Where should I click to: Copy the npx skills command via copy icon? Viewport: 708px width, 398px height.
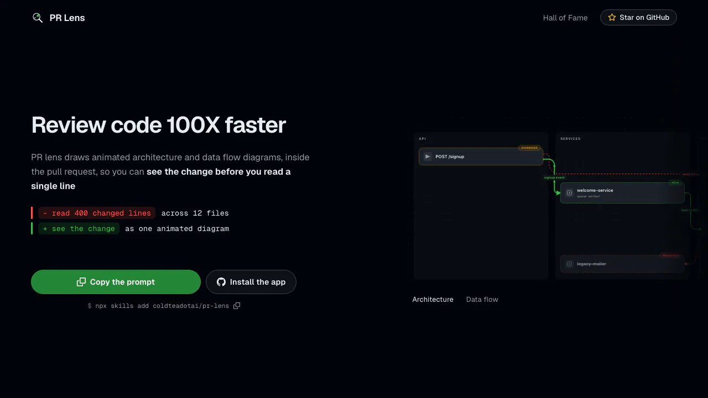coord(237,306)
